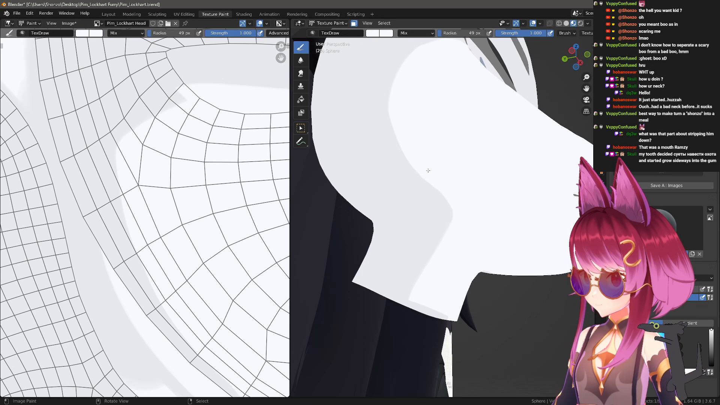Click the zoom icon in image editor
The image size is (720, 405).
pos(281,46)
